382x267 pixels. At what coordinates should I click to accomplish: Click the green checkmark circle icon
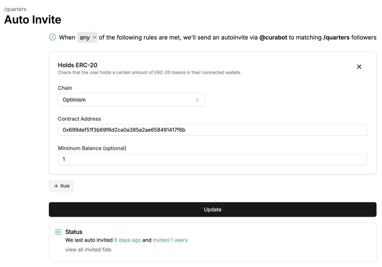pyautogui.click(x=53, y=37)
